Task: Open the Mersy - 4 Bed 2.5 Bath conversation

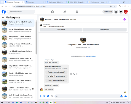Action: click(18, 37)
